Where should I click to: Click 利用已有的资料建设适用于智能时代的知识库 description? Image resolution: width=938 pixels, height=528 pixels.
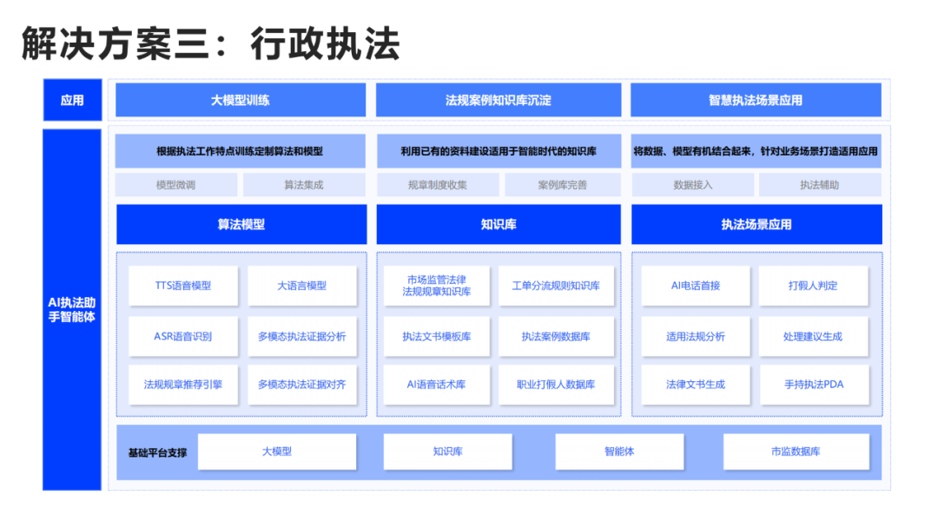click(x=499, y=151)
